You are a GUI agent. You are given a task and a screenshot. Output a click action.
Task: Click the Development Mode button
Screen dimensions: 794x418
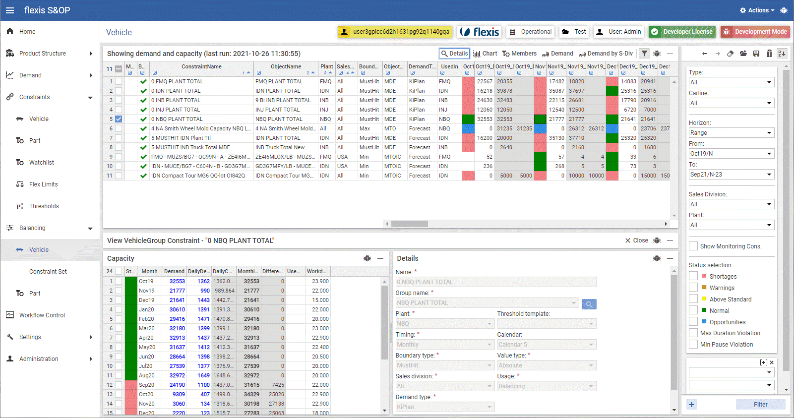(755, 32)
